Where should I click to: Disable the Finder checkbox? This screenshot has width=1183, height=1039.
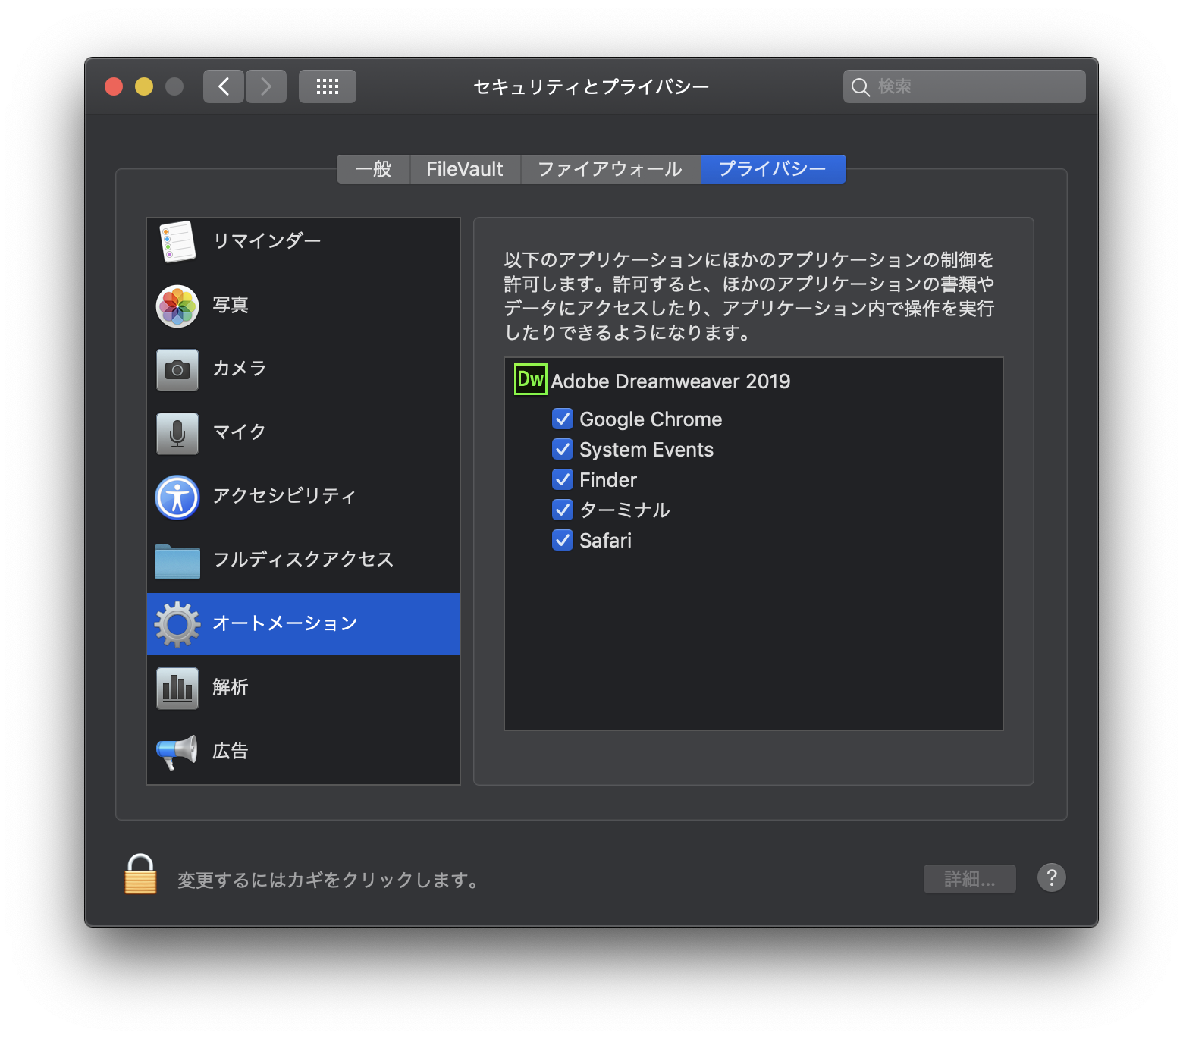(x=563, y=479)
